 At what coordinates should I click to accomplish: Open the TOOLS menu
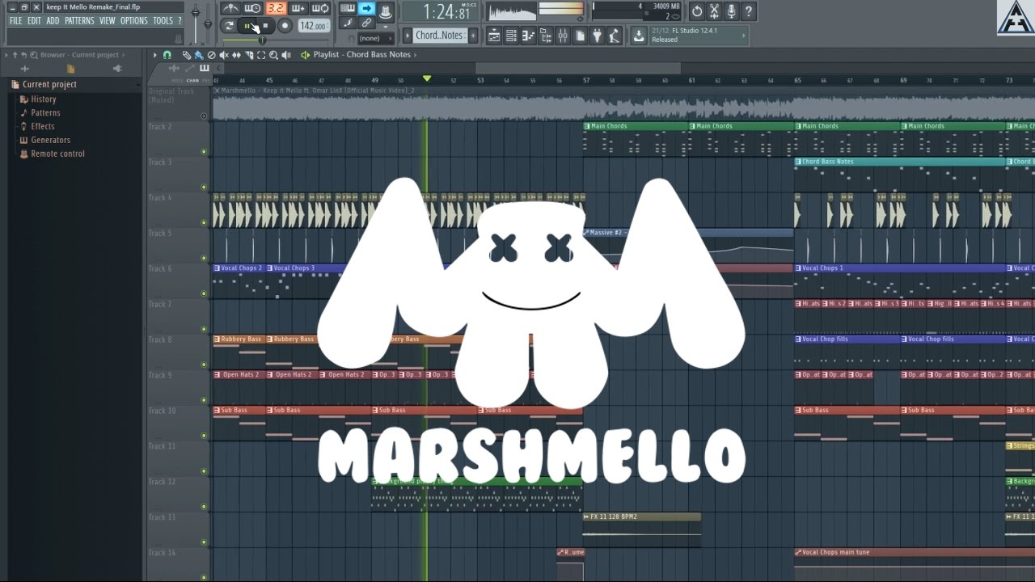click(x=163, y=21)
